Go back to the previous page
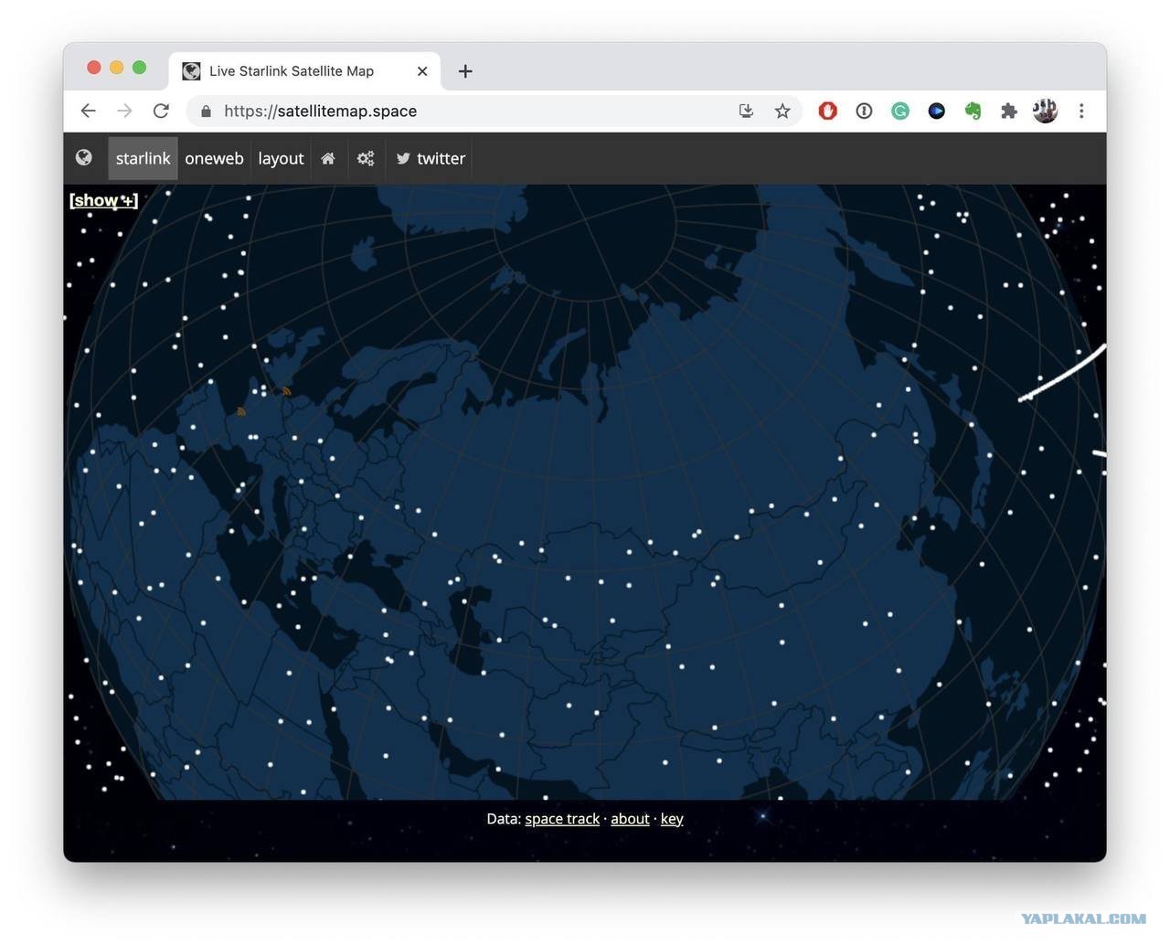This screenshot has height=946, width=1170. [89, 111]
